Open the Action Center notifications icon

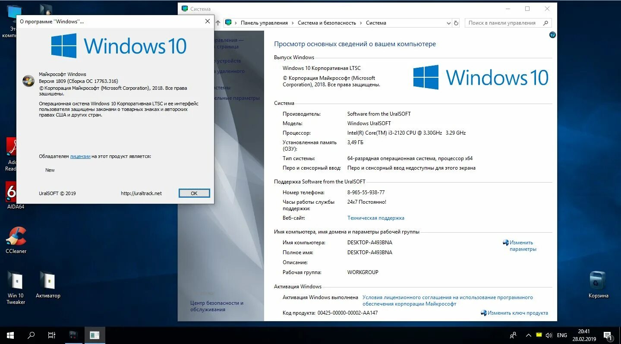coord(608,335)
